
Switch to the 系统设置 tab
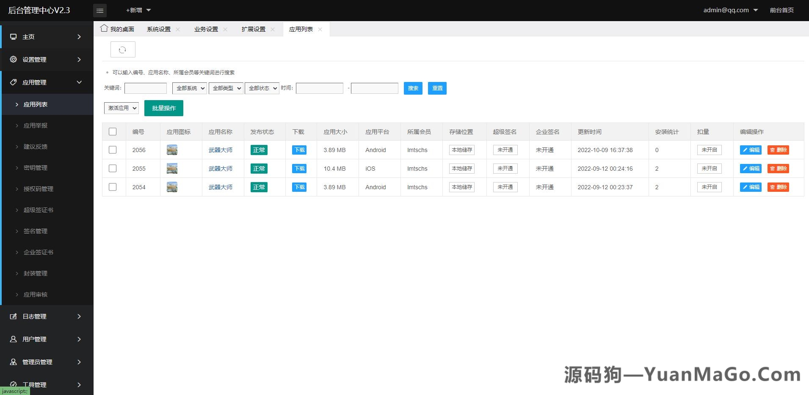click(159, 29)
